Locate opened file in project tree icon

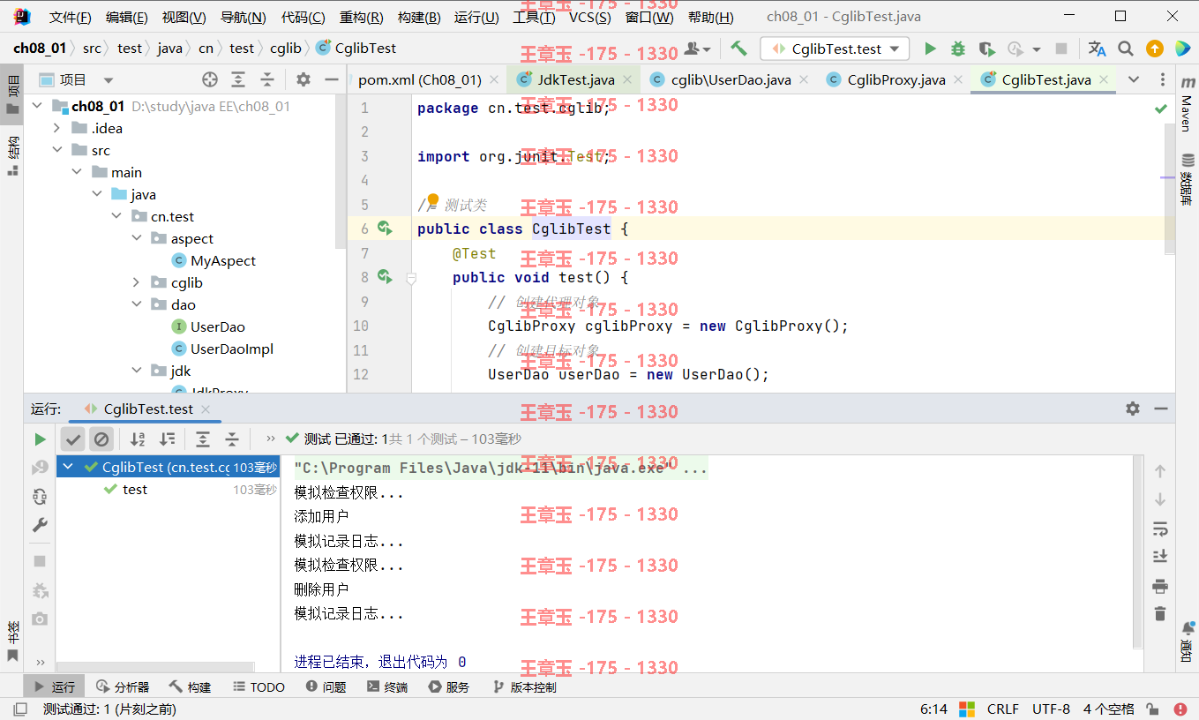point(210,79)
